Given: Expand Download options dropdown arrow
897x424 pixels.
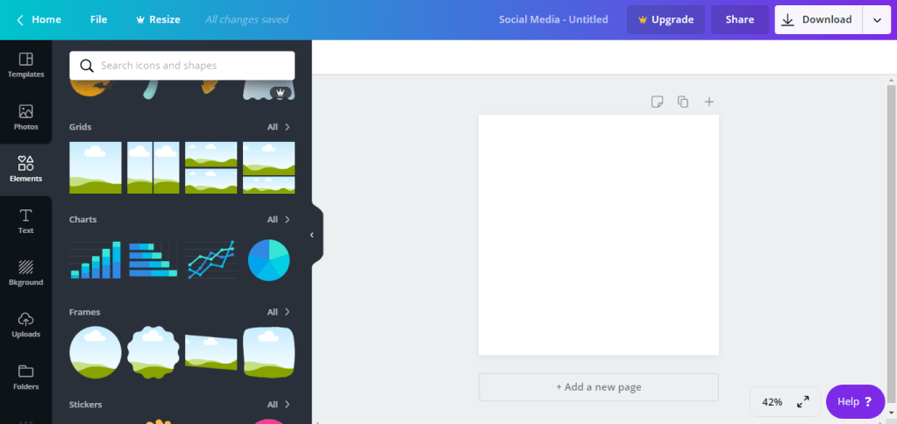Looking at the screenshot, I should [x=877, y=20].
